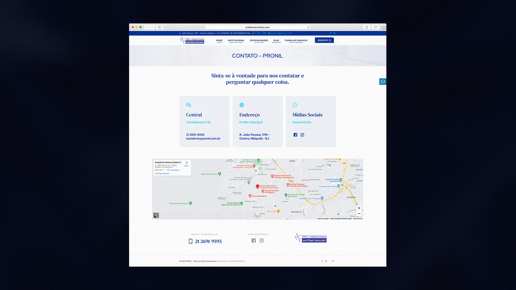Click Hospital do Olho de Nilópolis marker
Screen dimensions: 516x290
[x=263, y=191]
